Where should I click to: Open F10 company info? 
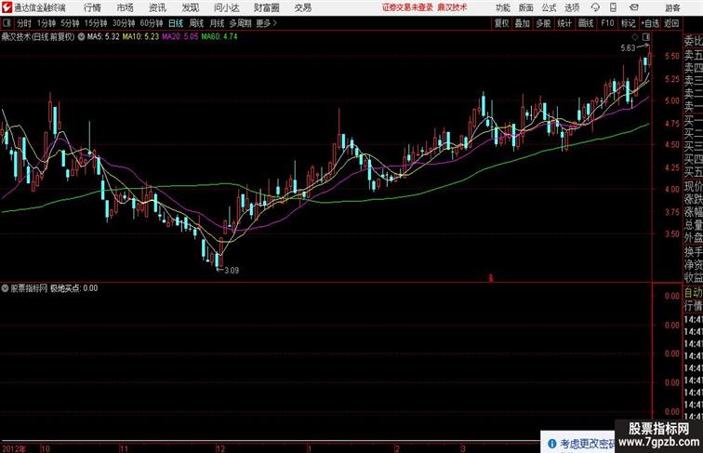(607, 23)
